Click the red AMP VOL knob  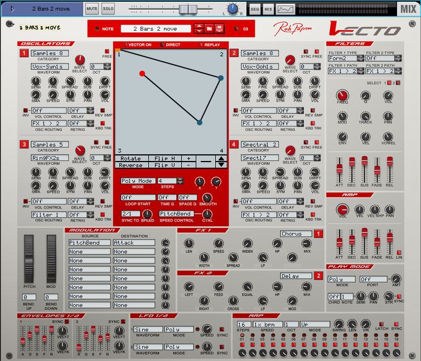[342, 209]
